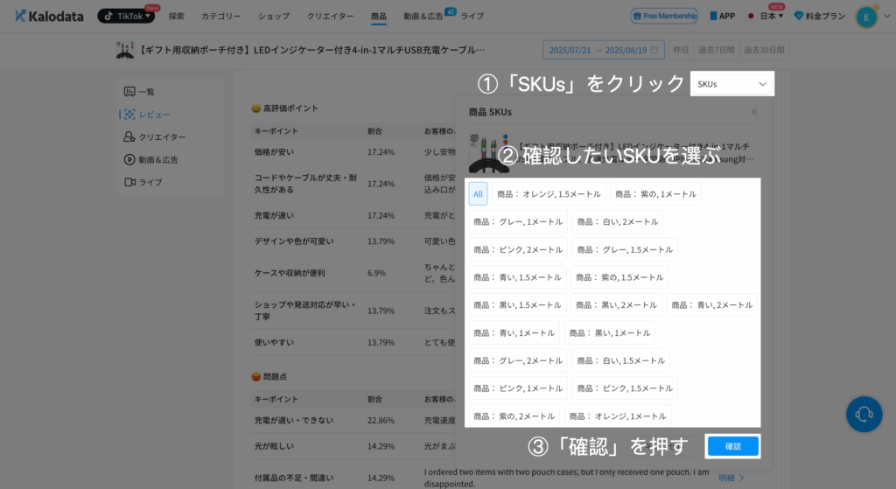The width and height of the screenshot is (896, 489).
Task: Select SKU グレー, 2メートル
Action: [518, 360]
